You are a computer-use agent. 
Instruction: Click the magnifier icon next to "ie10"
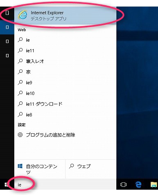pos(20,93)
